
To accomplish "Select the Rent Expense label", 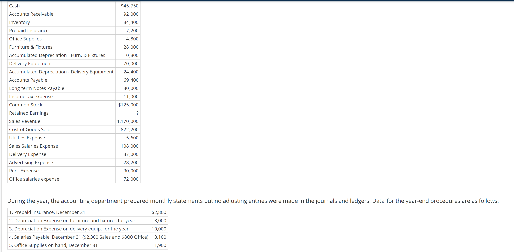I will 24,171.
